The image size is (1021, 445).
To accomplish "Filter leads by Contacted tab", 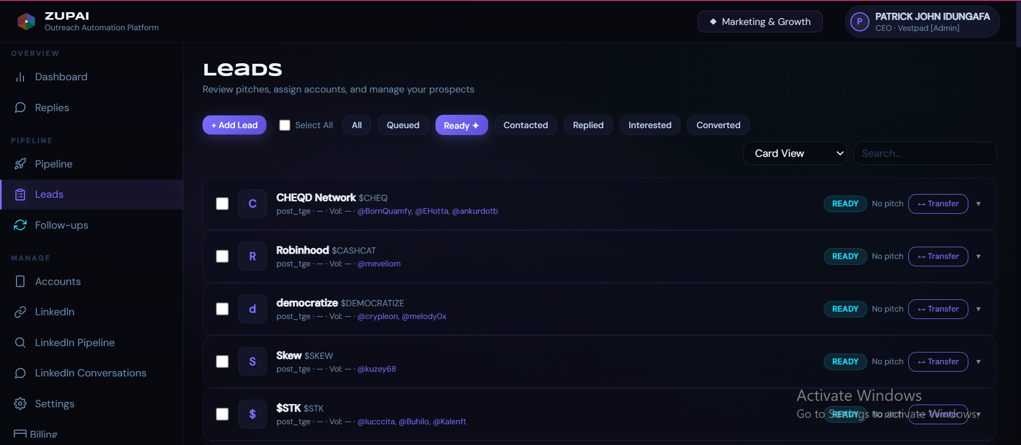I will pos(525,125).
